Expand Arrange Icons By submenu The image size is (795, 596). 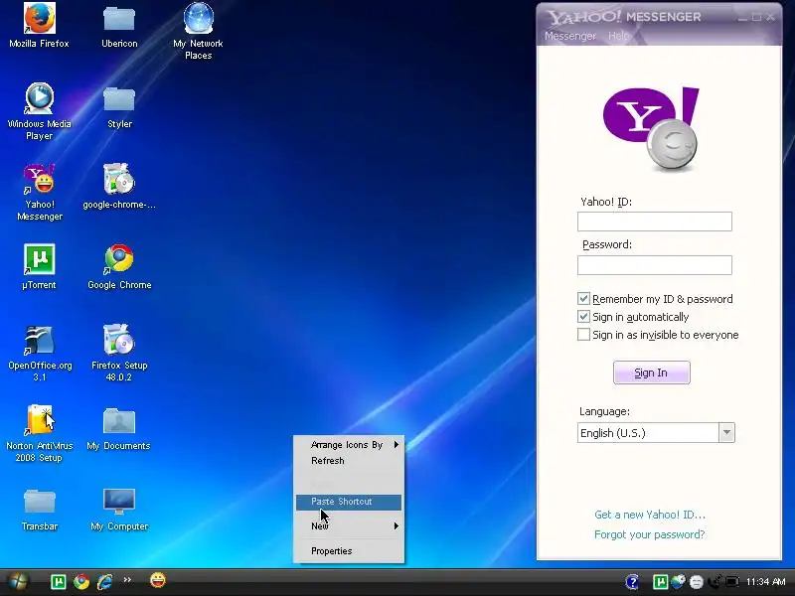350,445
